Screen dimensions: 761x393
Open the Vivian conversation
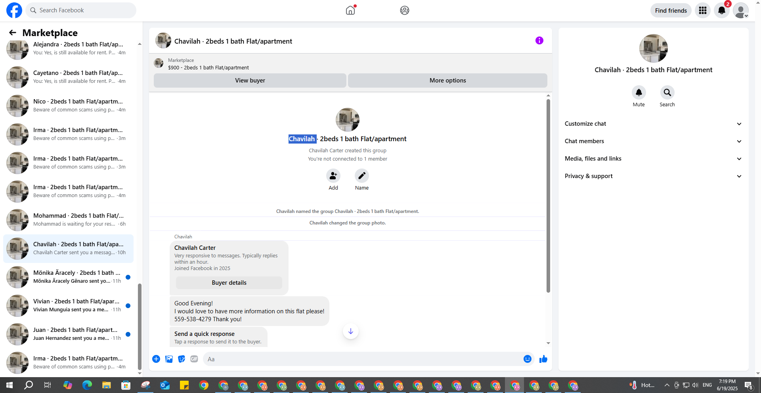point(68,305)
